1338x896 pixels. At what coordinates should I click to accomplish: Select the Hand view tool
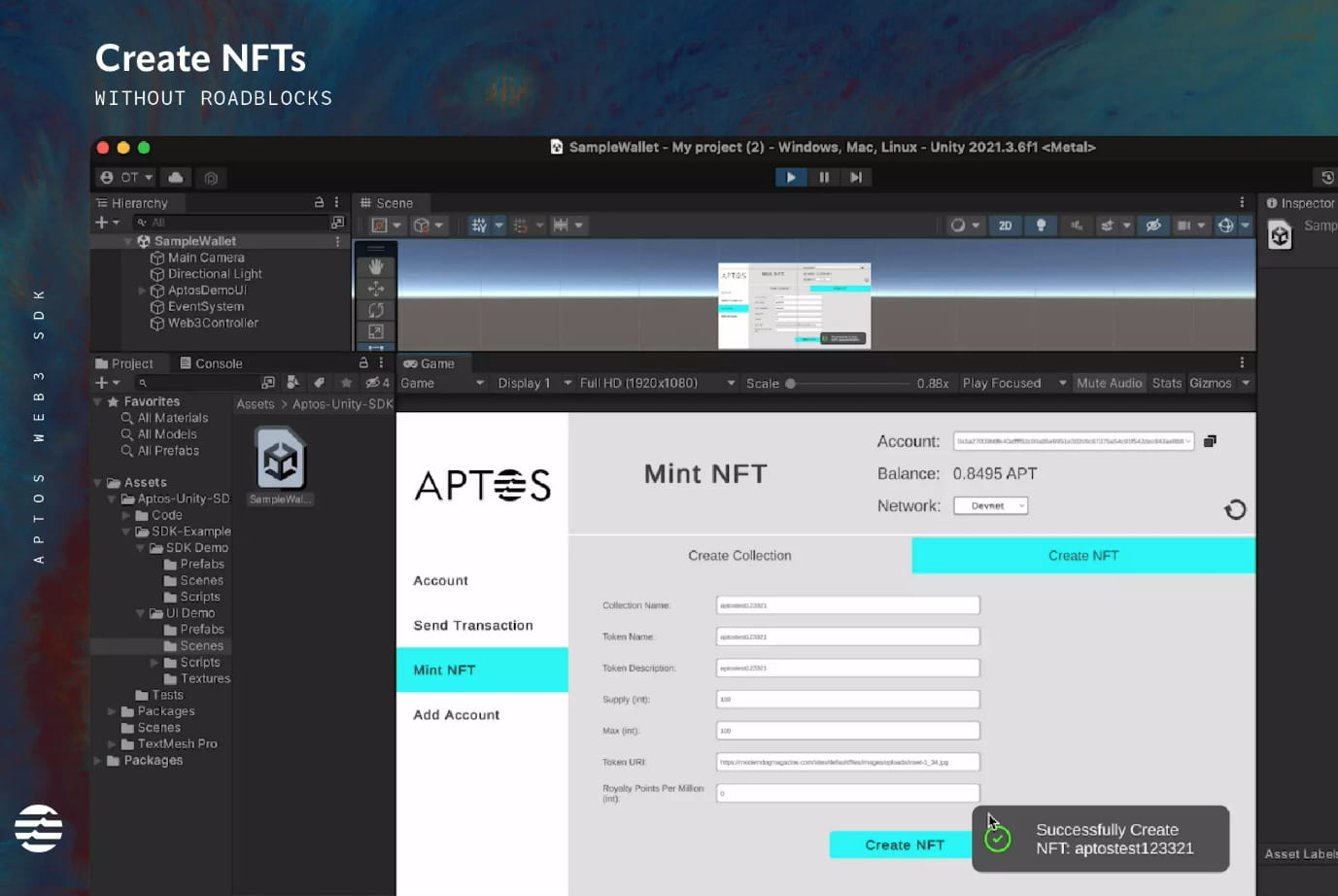[376, 267]
